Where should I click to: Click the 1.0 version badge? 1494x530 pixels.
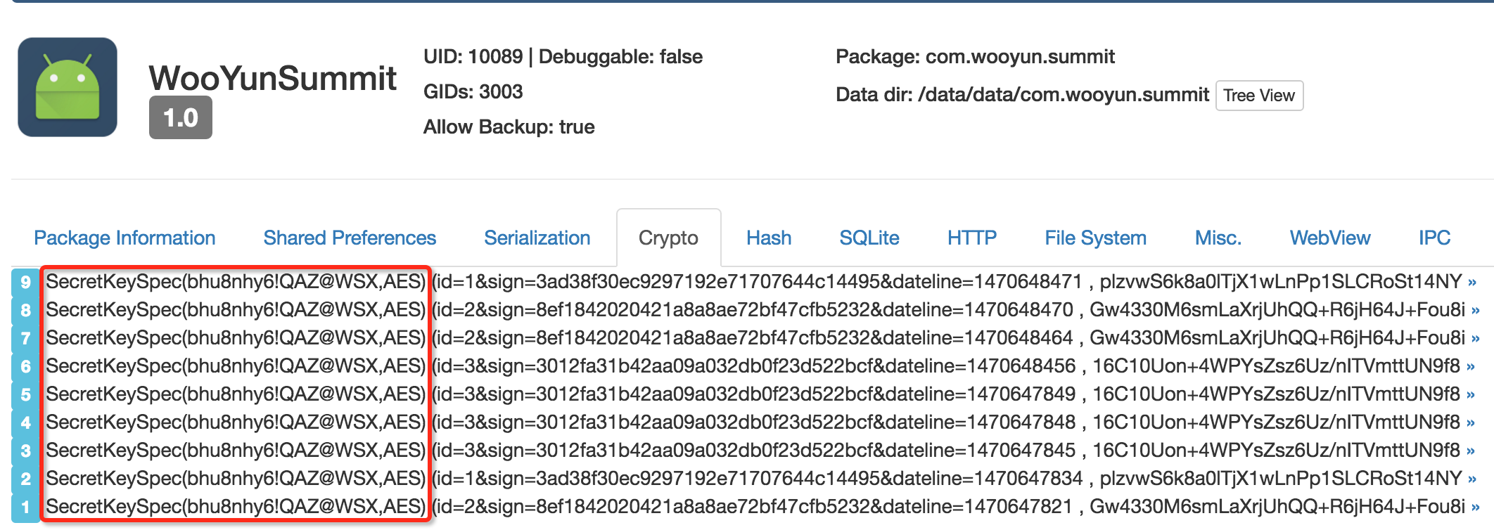click(x=180, y=118)
